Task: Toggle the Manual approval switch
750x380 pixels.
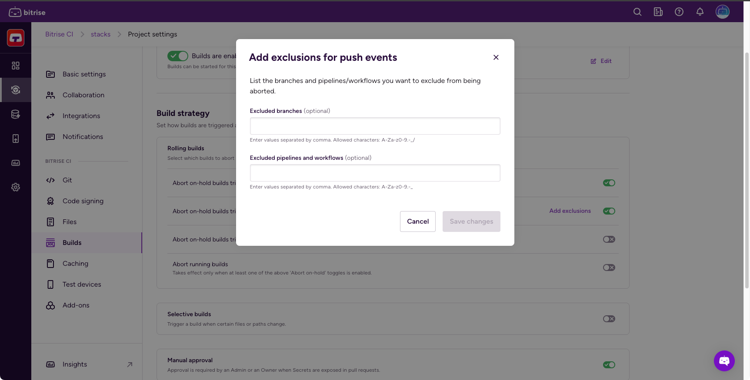Action: [609, 365]
